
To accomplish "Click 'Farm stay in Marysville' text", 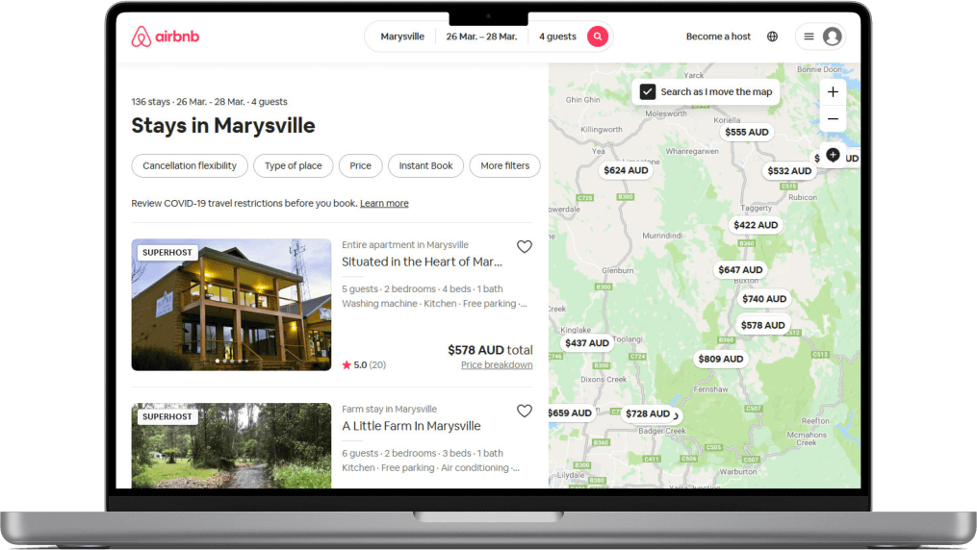I will click(390, 410).
